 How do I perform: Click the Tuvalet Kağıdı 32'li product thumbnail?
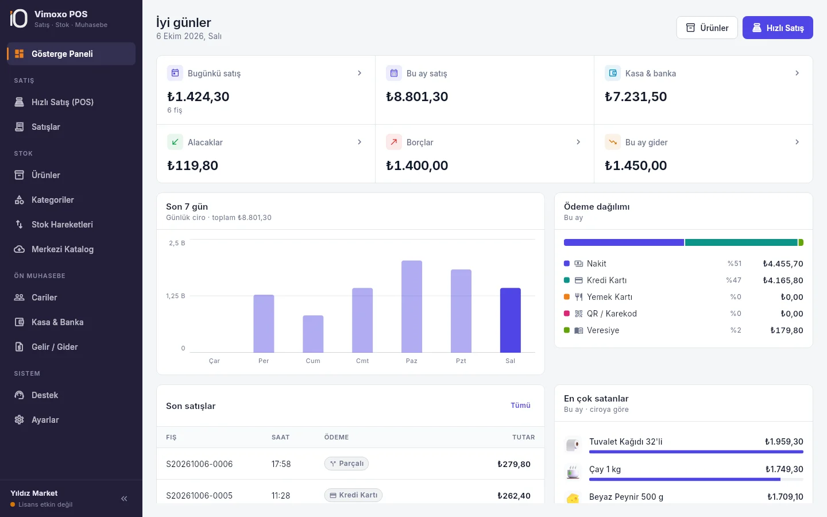click(x=573, y=444)
